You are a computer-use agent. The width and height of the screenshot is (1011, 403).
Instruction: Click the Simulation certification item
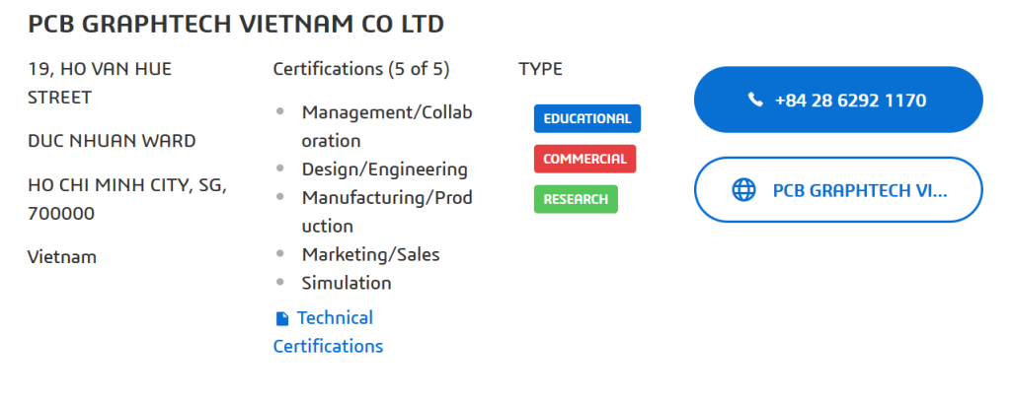coord(346,283)
